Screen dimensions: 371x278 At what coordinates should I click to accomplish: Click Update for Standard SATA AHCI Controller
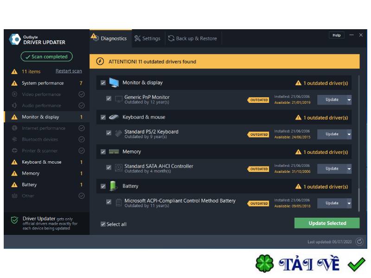[332, 169]
